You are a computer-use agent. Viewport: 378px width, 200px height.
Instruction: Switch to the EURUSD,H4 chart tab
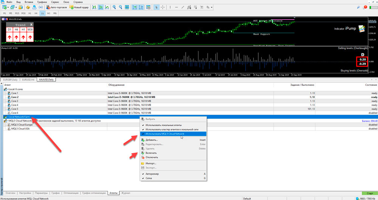point(28,80)
